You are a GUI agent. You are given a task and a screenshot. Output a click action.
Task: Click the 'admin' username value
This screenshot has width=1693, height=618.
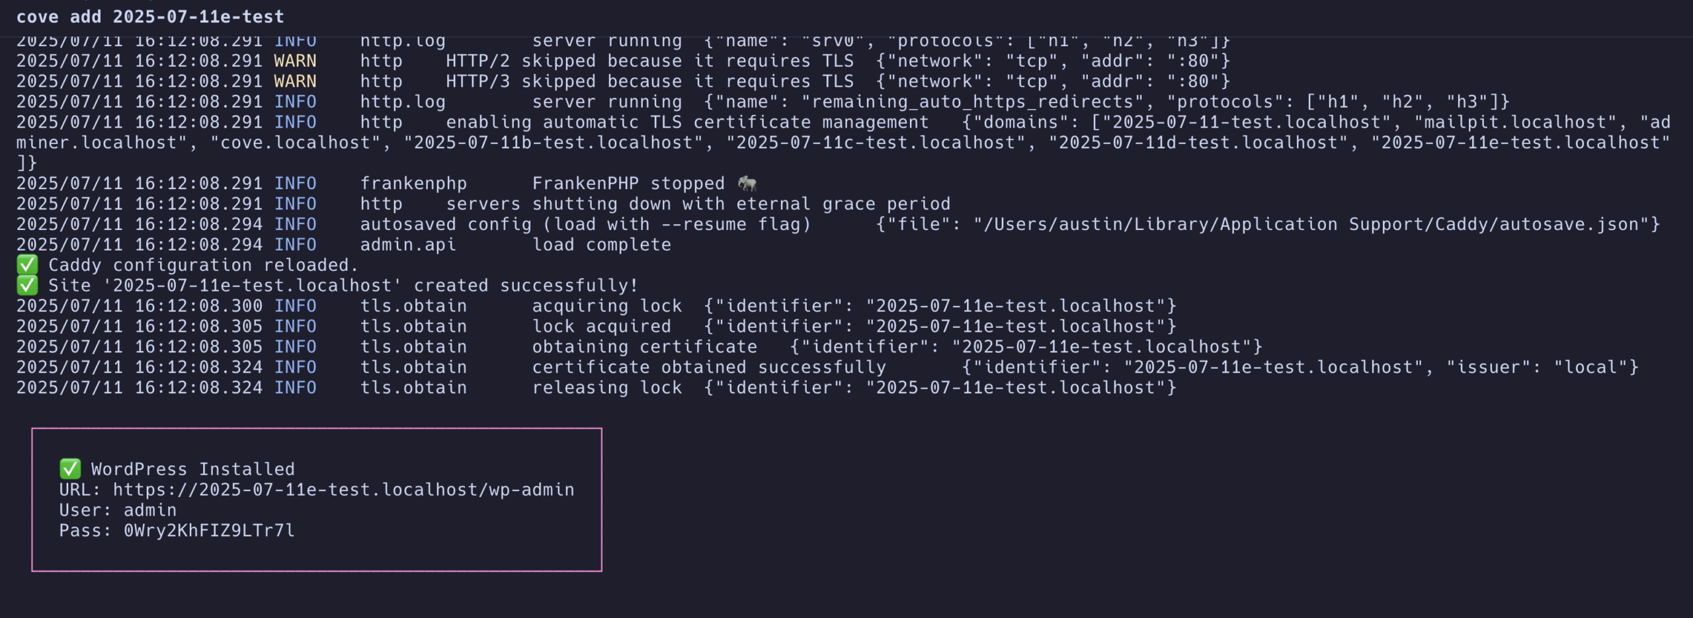(x=150, y=510)
